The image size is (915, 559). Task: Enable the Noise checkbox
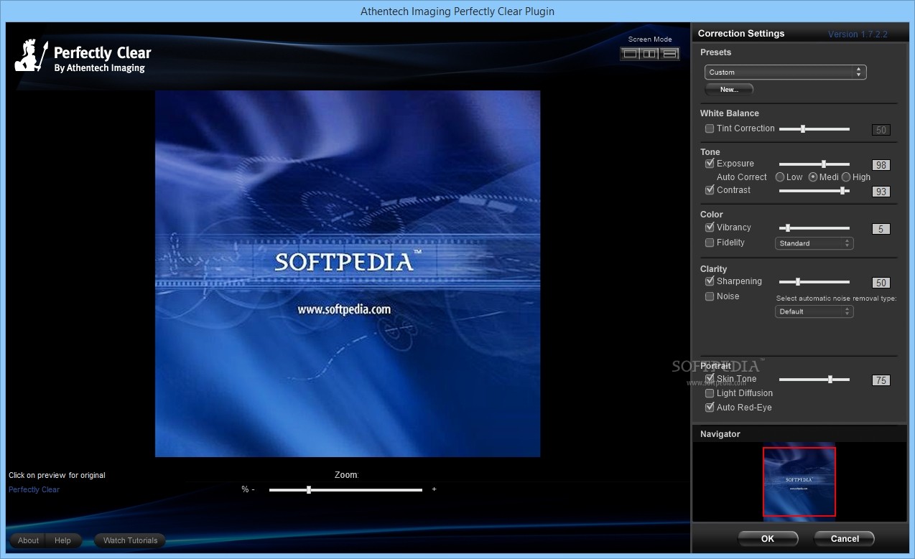pyautogui.click(x=710, y=296)
